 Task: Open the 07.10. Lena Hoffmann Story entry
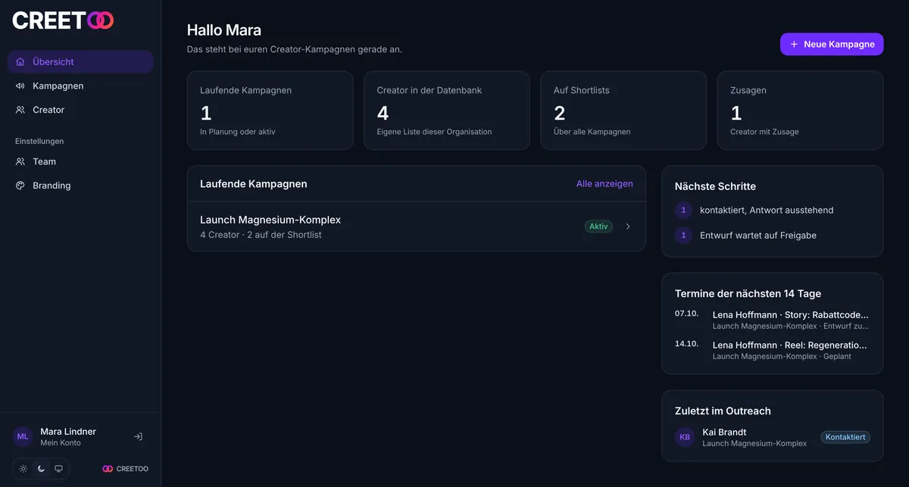(773, 320)
